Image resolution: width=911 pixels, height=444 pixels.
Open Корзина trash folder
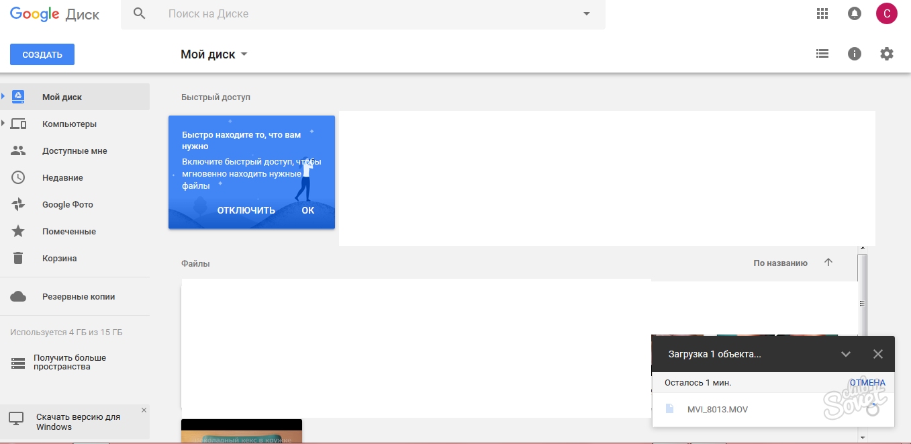59,259
